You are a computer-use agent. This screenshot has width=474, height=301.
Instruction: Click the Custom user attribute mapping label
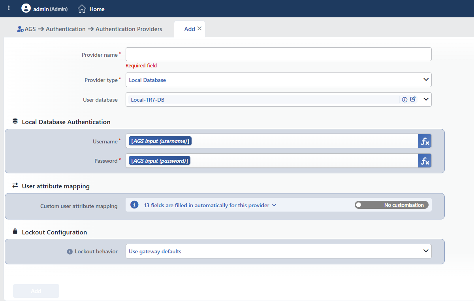(79, 206)
